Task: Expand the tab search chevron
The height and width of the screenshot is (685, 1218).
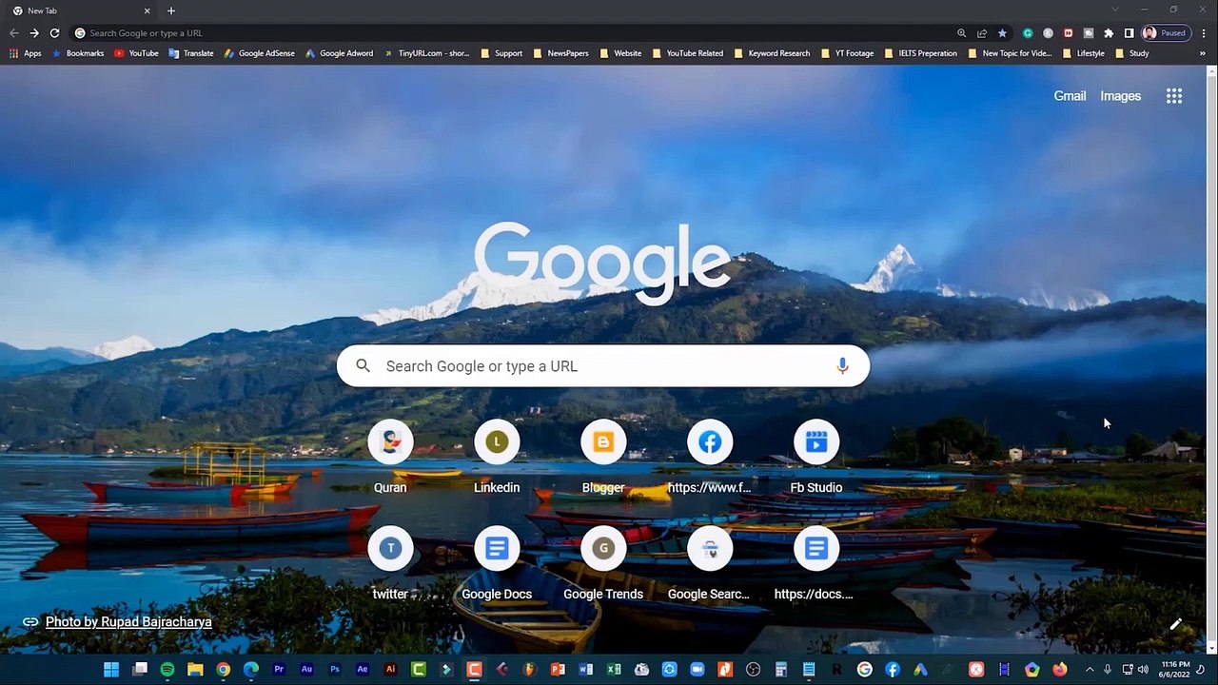Action: click(x=1114, y=10)
